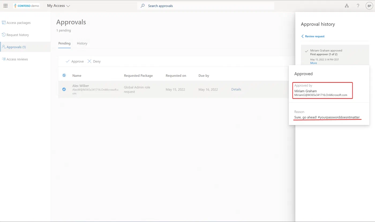Click the approval reason text in popup
The image size is (375, 222).
pos(327,117)
